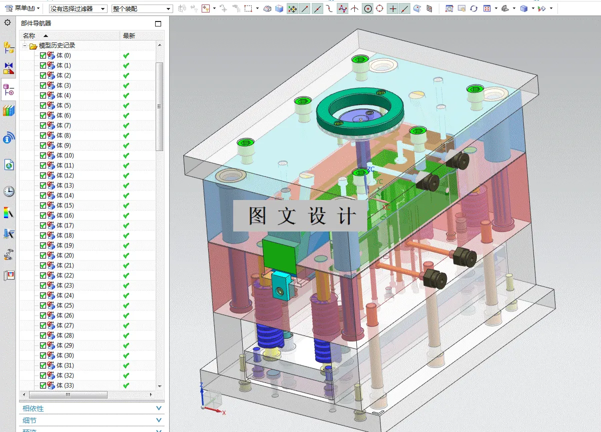Click the 名称 column header
Viewport: 601px width, 432px height.
click(29, 35)
